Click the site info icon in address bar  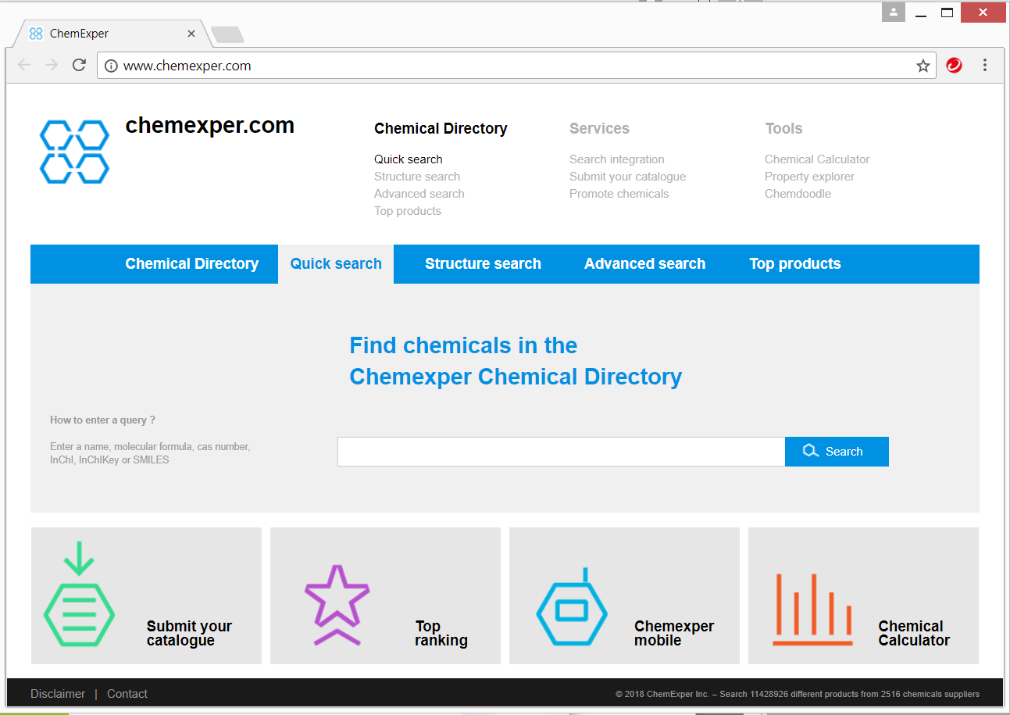coord(111,66)
